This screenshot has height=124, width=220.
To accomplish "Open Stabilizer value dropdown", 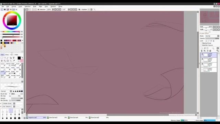I will click(x=91, y=9).
